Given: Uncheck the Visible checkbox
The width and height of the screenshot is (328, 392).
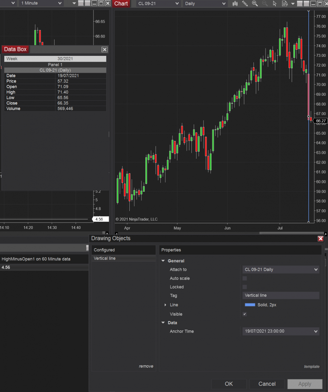Looking at the screenshot, I should pyautogui.click(x=245, y=314).
